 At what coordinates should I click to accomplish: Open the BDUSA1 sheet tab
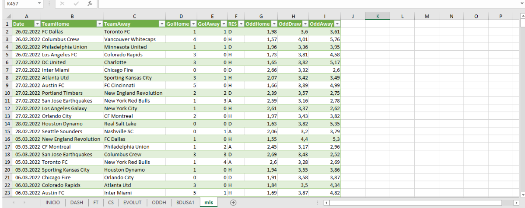[x=185, y=203]
